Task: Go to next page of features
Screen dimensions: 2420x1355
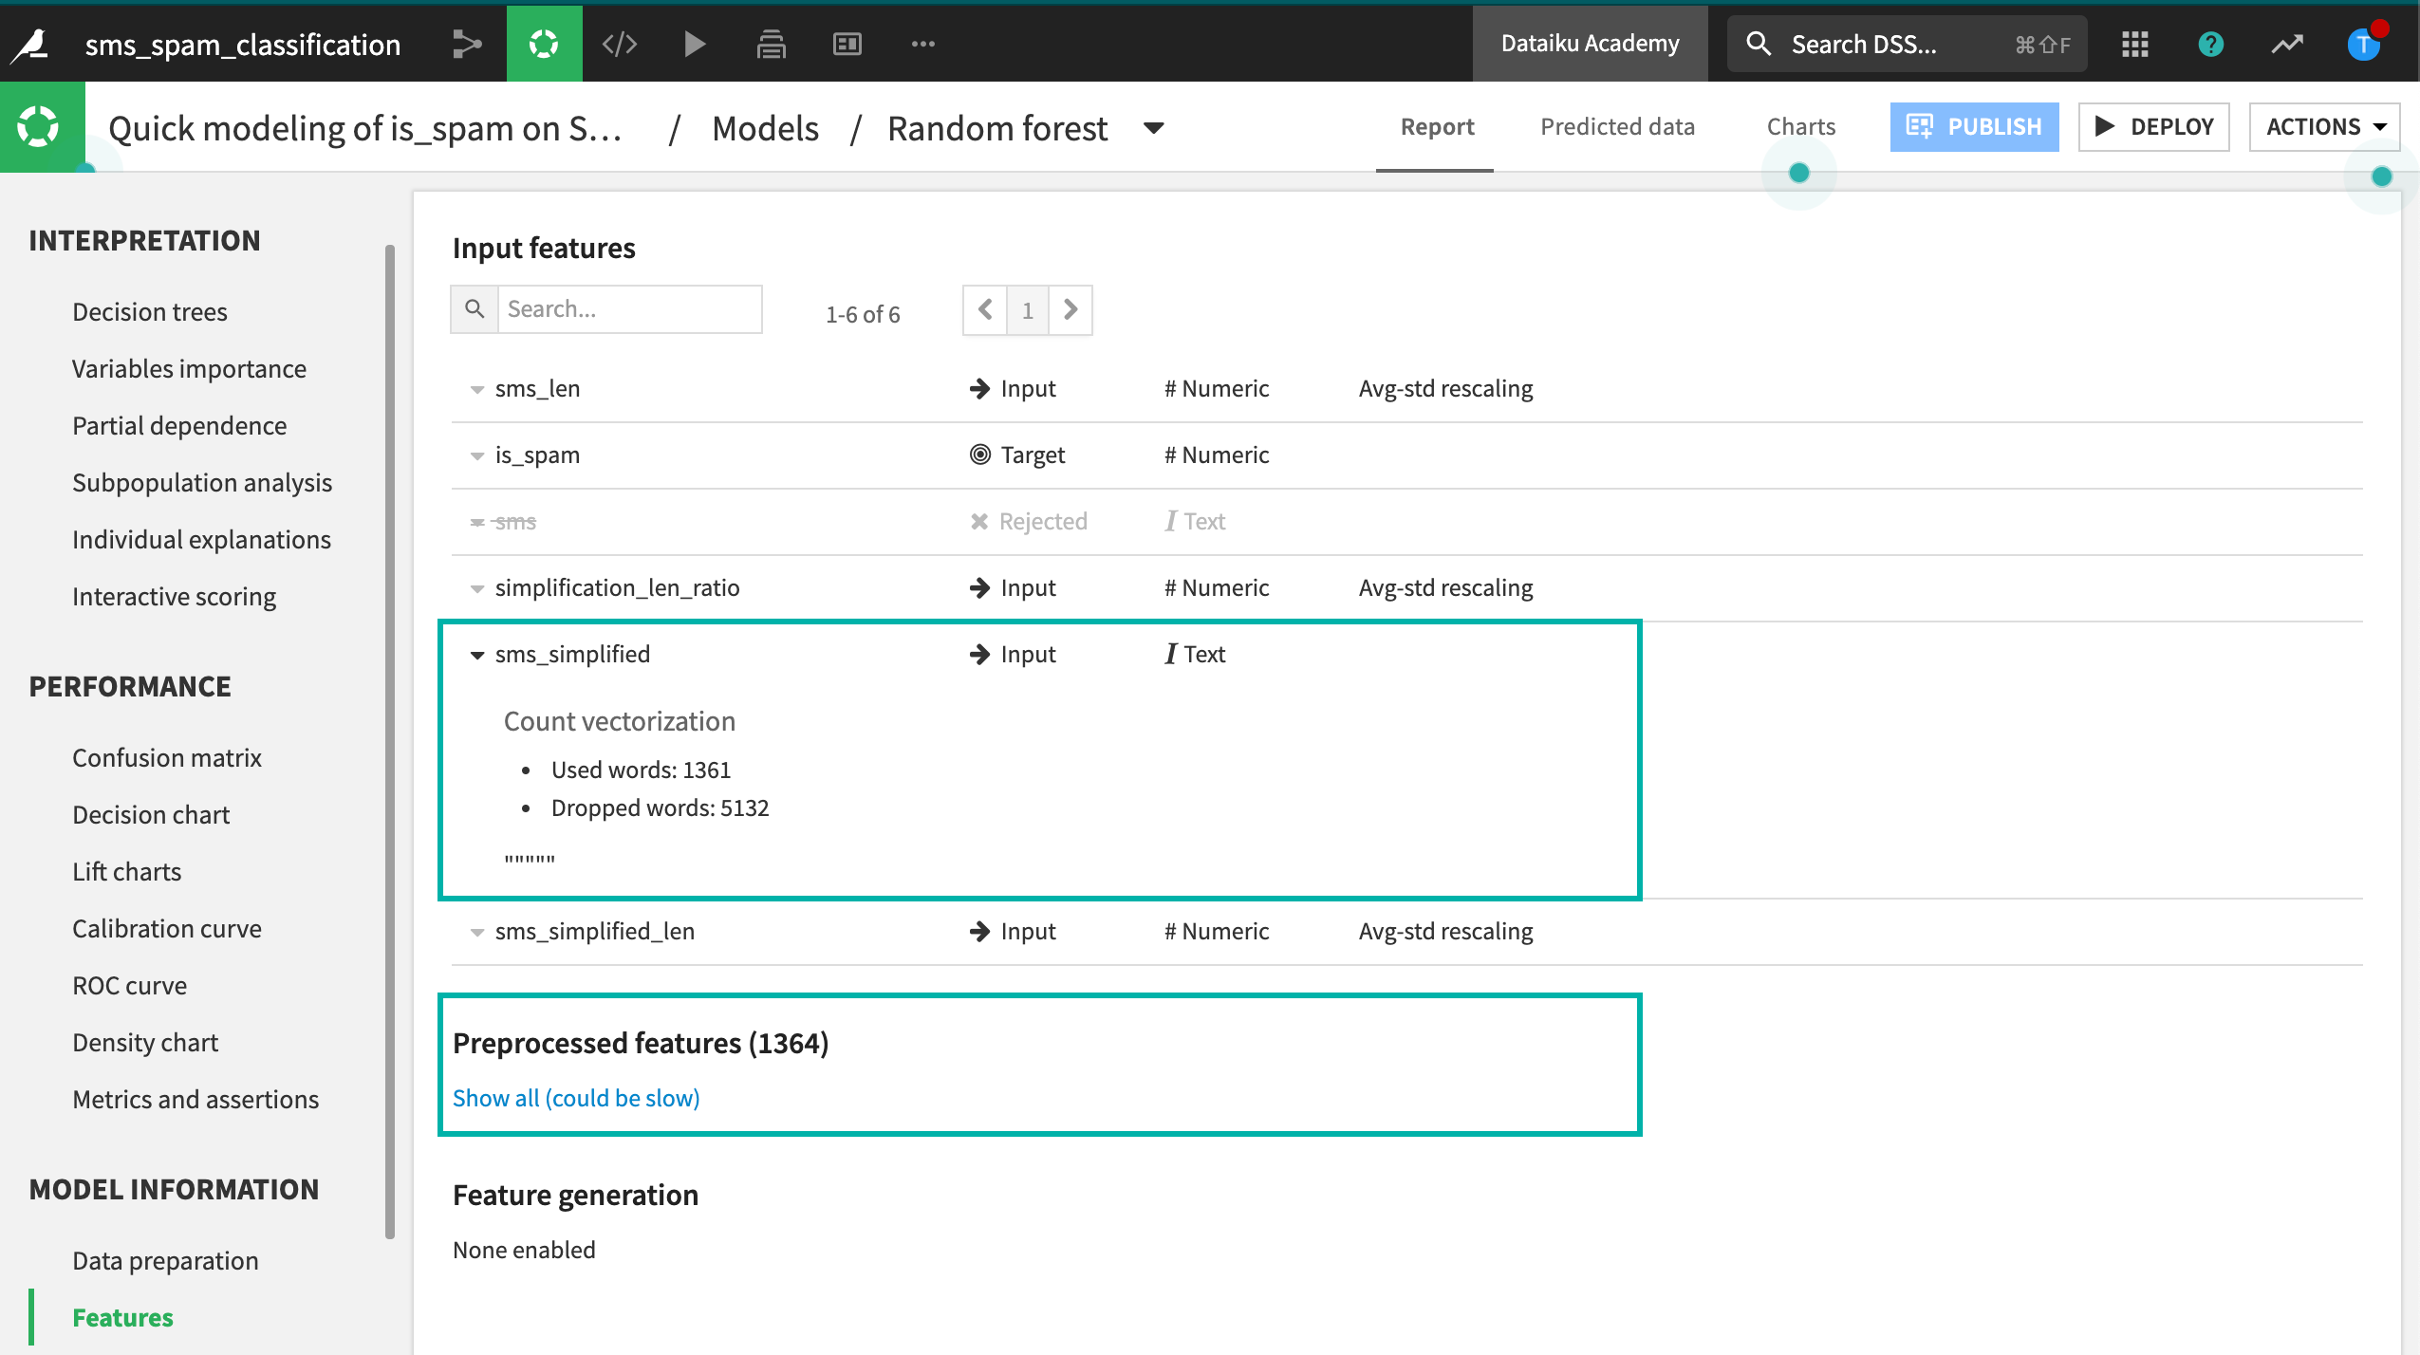Action: click(1070, 309)
